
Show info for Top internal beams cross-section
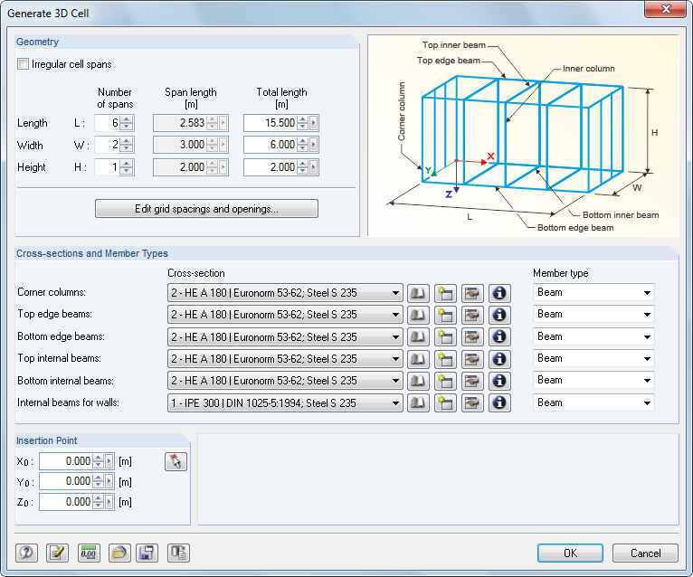499,359
